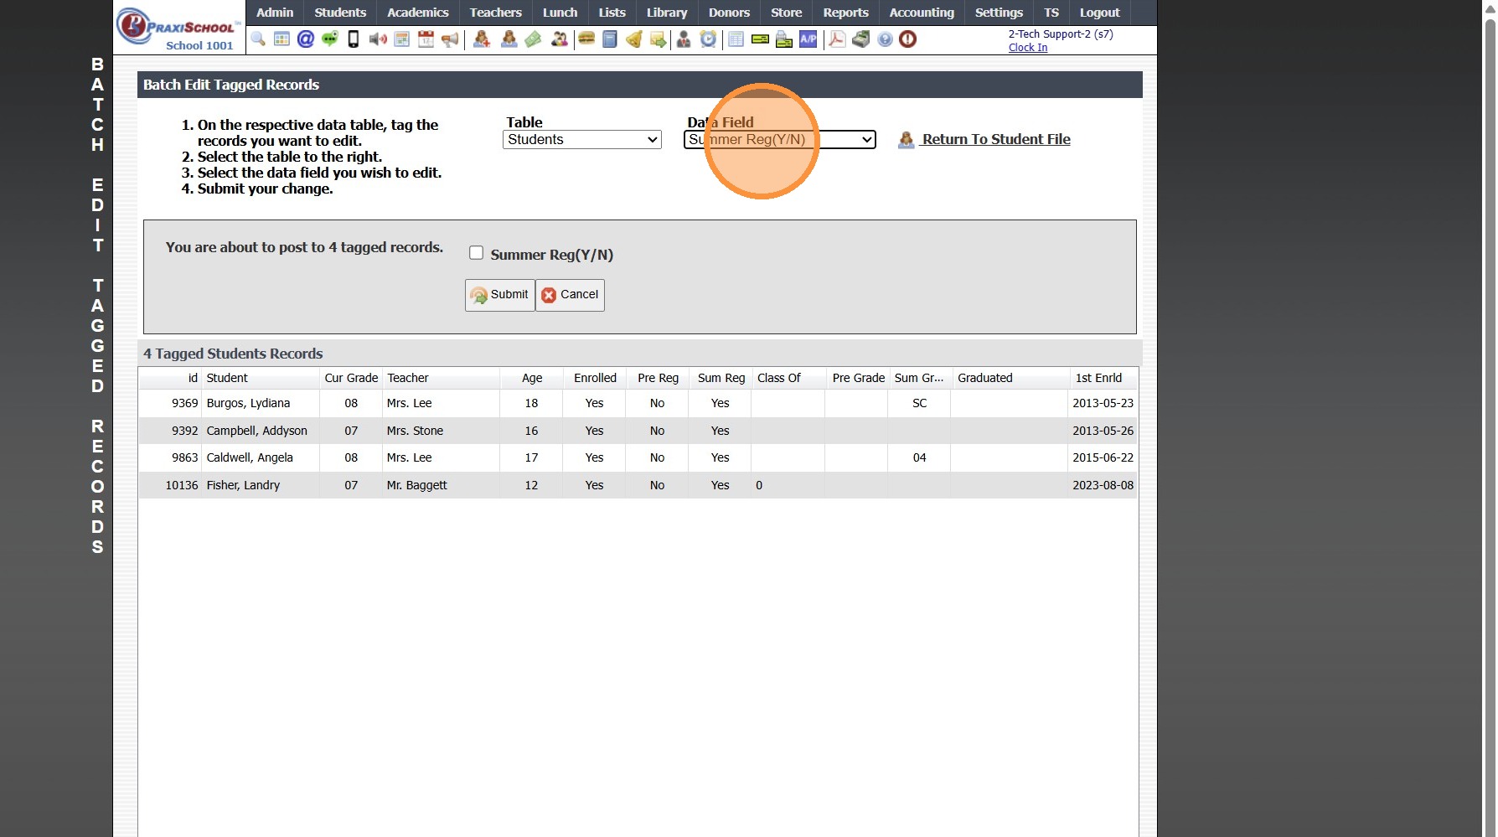This screenshot has height=837, width=1498.
Task: Click enrollment date 2015-06-22
Action: pos(1103,457)
